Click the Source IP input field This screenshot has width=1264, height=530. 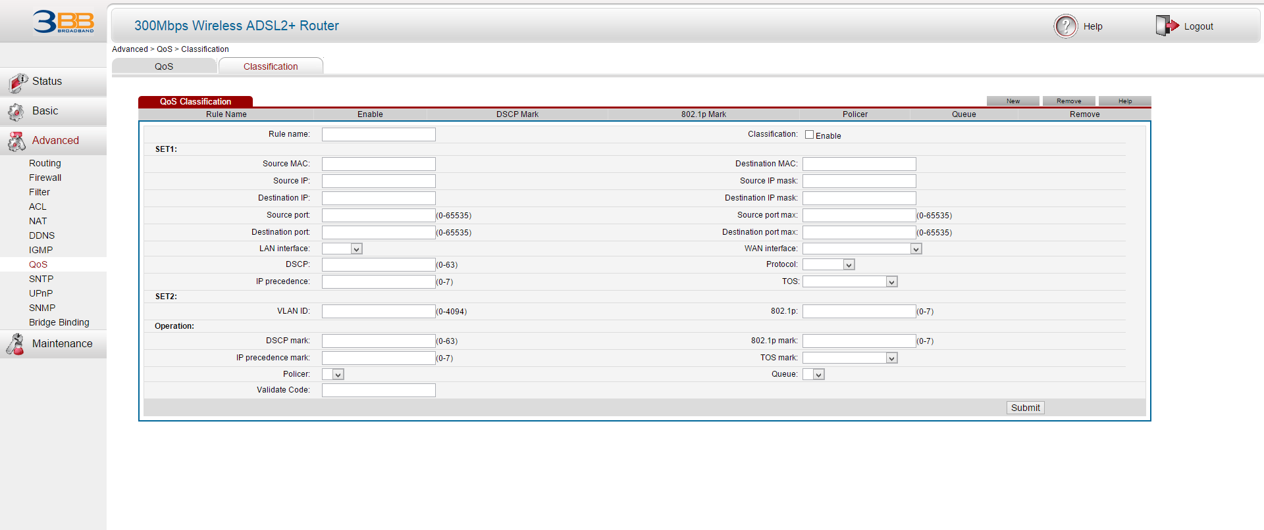(x=379, y=181)
